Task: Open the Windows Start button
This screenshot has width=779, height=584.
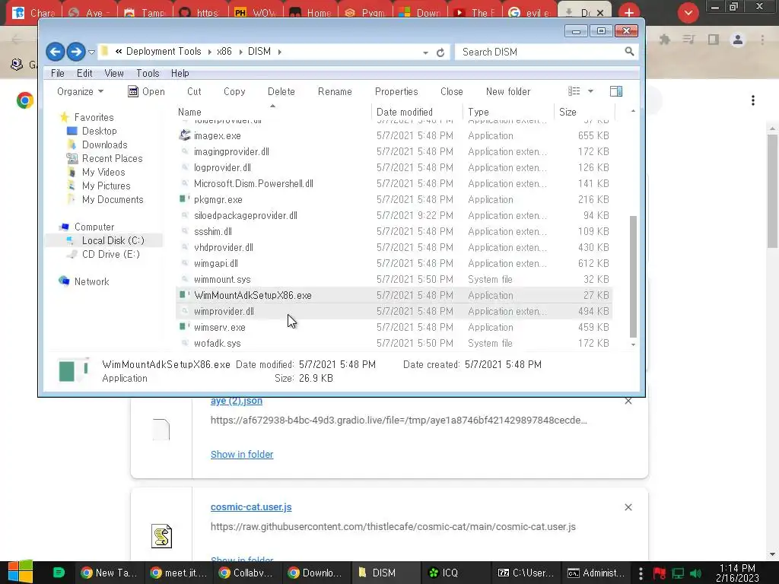Action: 21,572
